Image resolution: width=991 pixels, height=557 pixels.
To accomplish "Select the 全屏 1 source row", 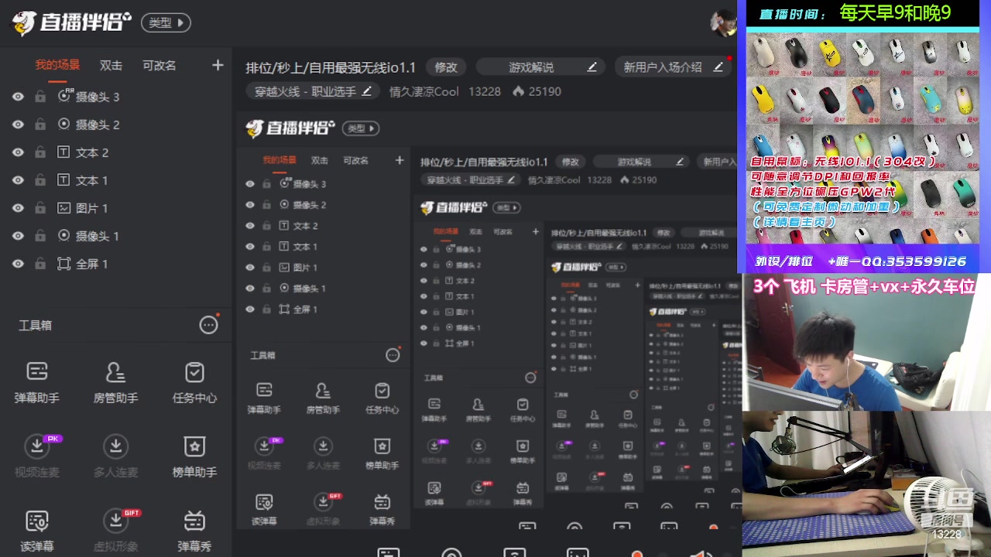I will 116,264.
